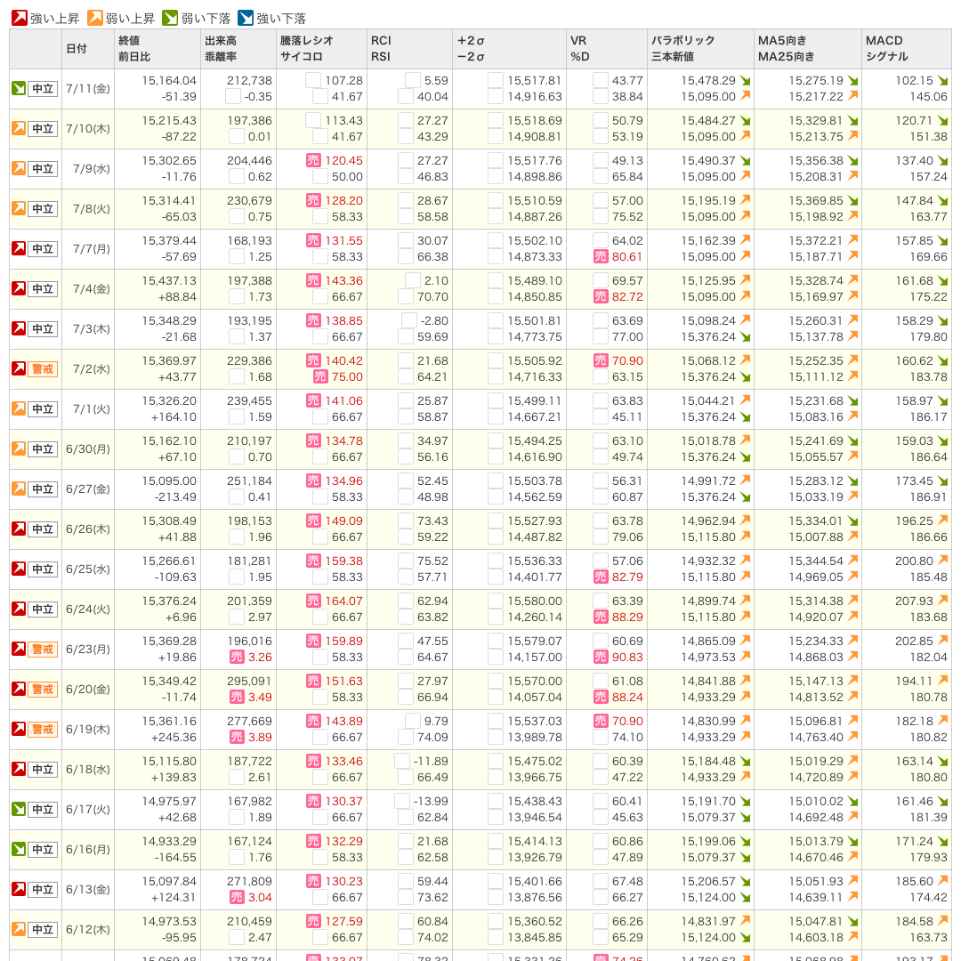Click the 中立 badge in 6/13(金) row
The image size is (961, 961).
click(x=43, y=889)
